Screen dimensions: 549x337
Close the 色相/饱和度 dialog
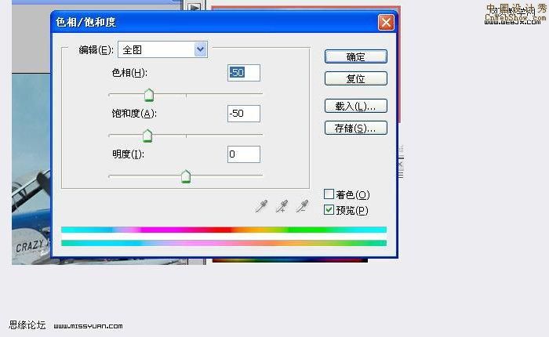click(x=386, y=23)
